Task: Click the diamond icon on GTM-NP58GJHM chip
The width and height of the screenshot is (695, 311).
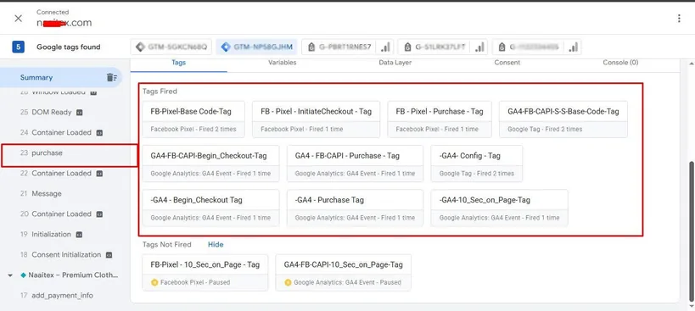Action: tap(226, 47)
